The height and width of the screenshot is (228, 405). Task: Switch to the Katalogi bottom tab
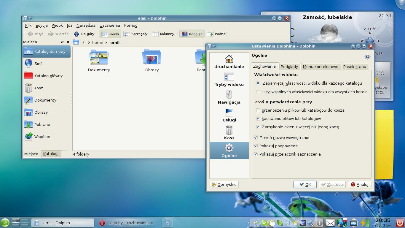pos(51,153)
